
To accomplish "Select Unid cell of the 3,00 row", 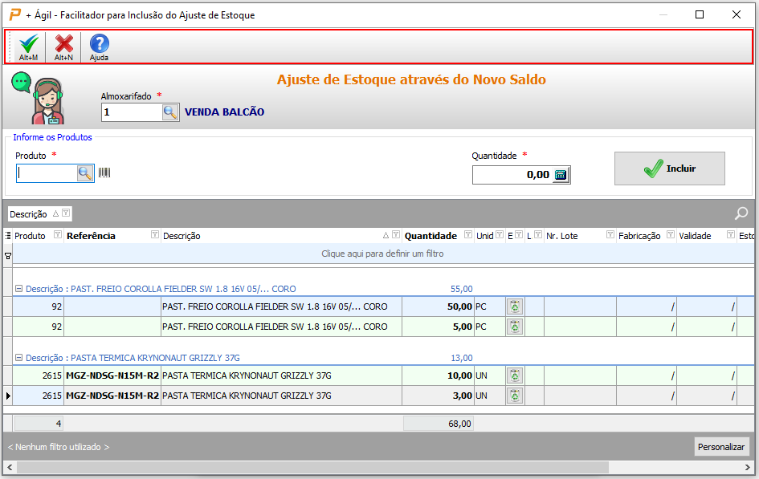I will click(489, 396).
